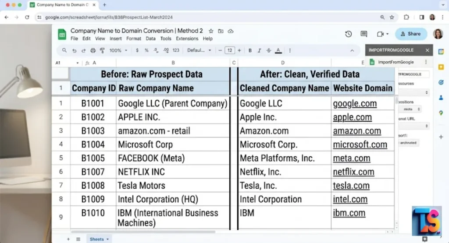Open the text color picker
This screenshot has width=449, height=243.
[x=278, y=51]
